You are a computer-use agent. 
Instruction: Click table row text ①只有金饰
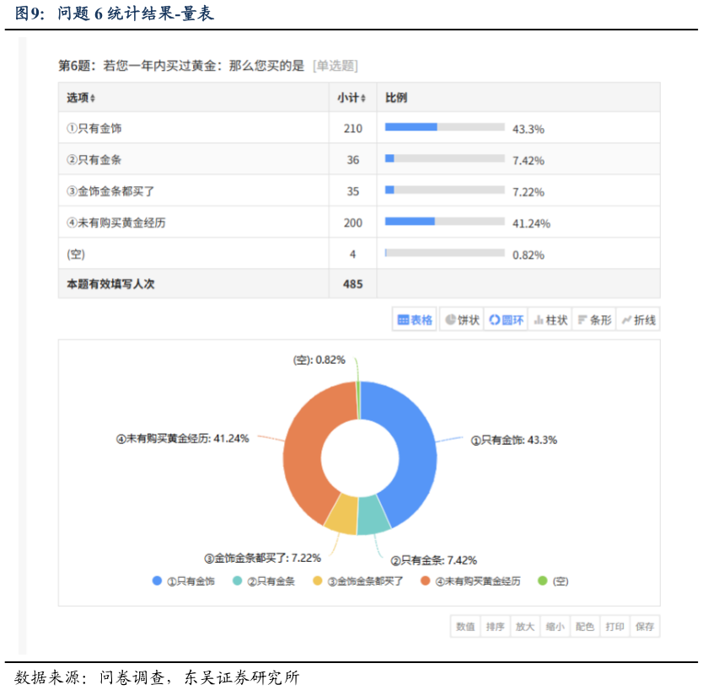click(x=94, y=129)
